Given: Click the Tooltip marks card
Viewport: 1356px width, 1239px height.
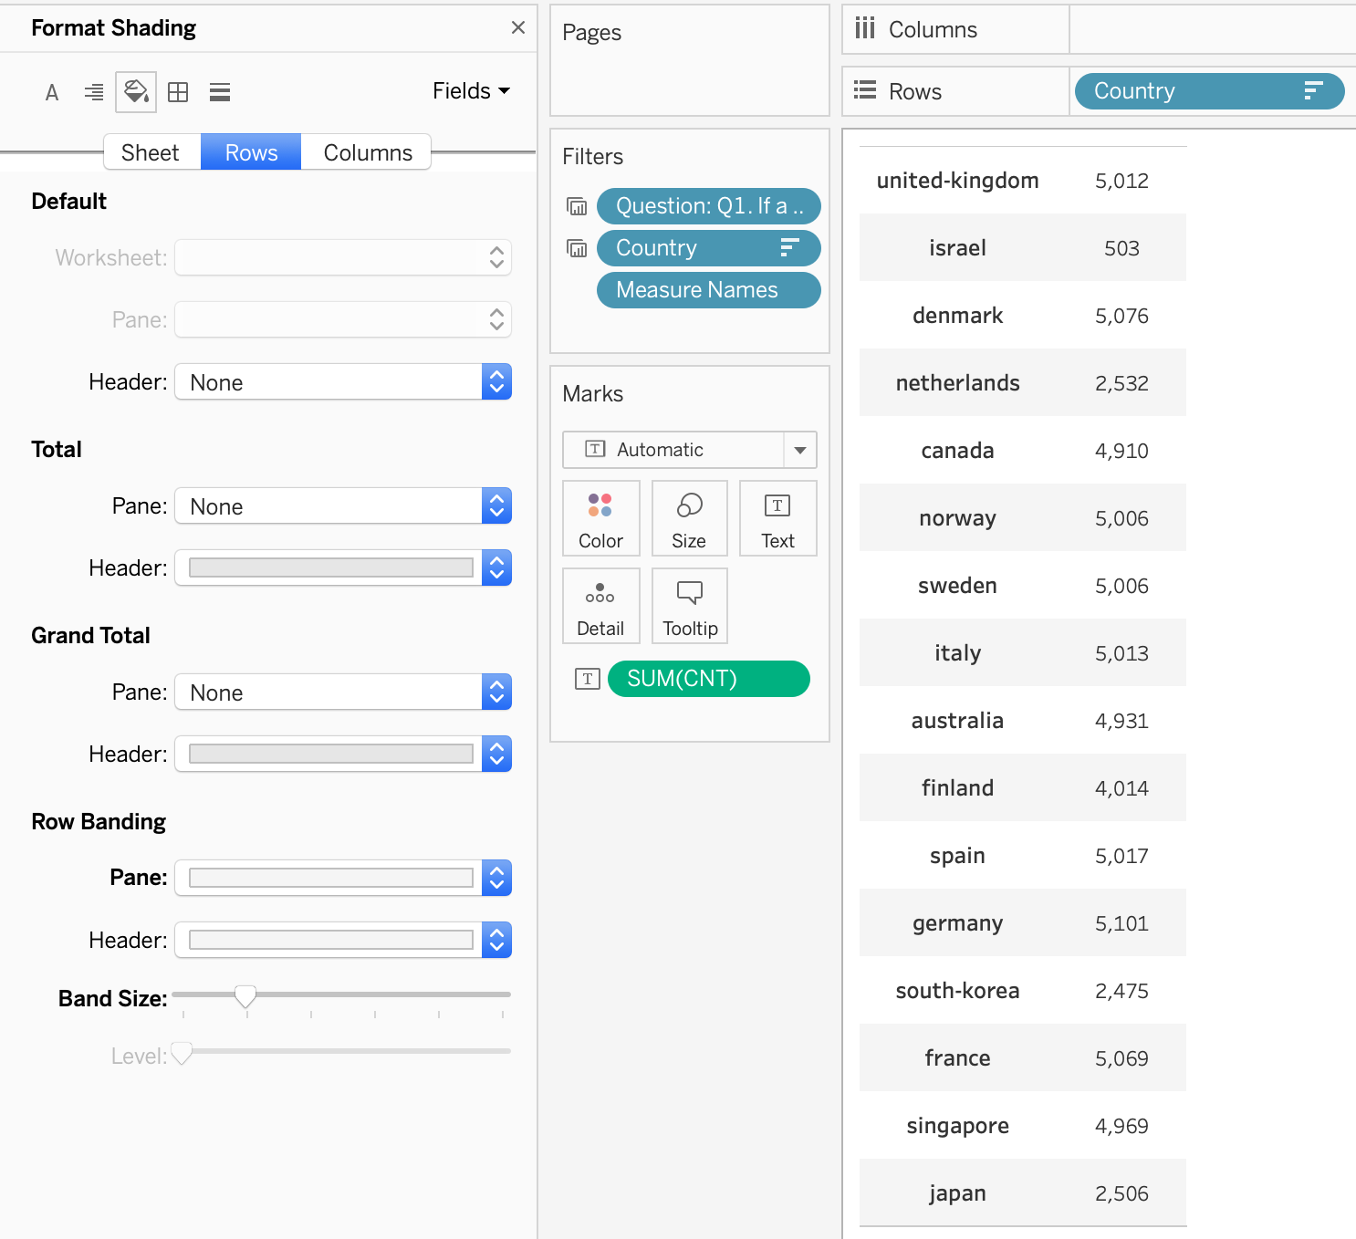Looking at the screenshot, I should pos(690,606).
